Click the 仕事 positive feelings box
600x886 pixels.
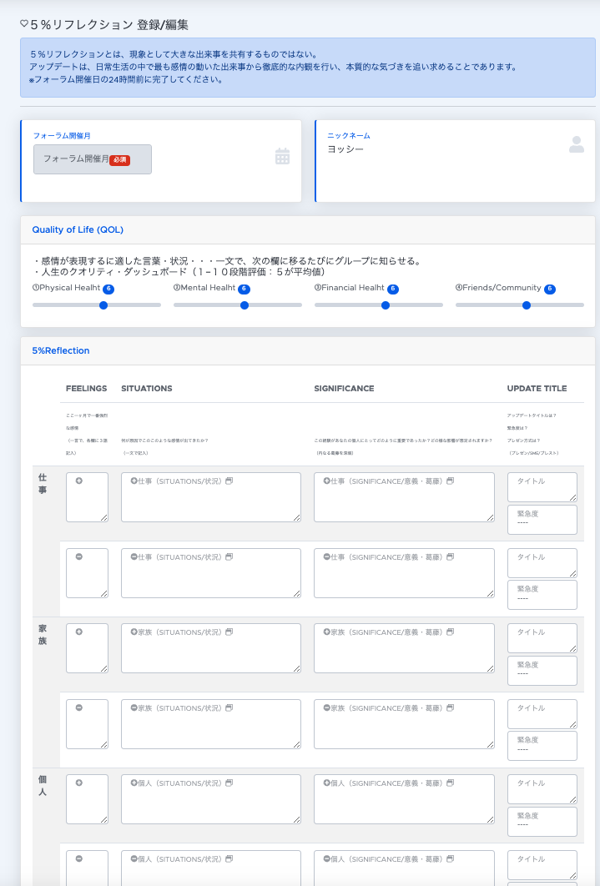87,498
